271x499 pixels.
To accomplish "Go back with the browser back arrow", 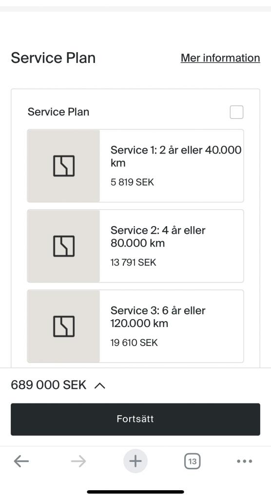I will point(21,461).
